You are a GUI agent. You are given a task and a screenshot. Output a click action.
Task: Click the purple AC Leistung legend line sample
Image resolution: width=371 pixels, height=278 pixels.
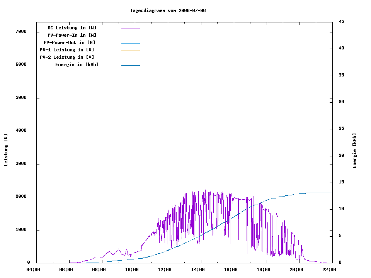(130, 29)
